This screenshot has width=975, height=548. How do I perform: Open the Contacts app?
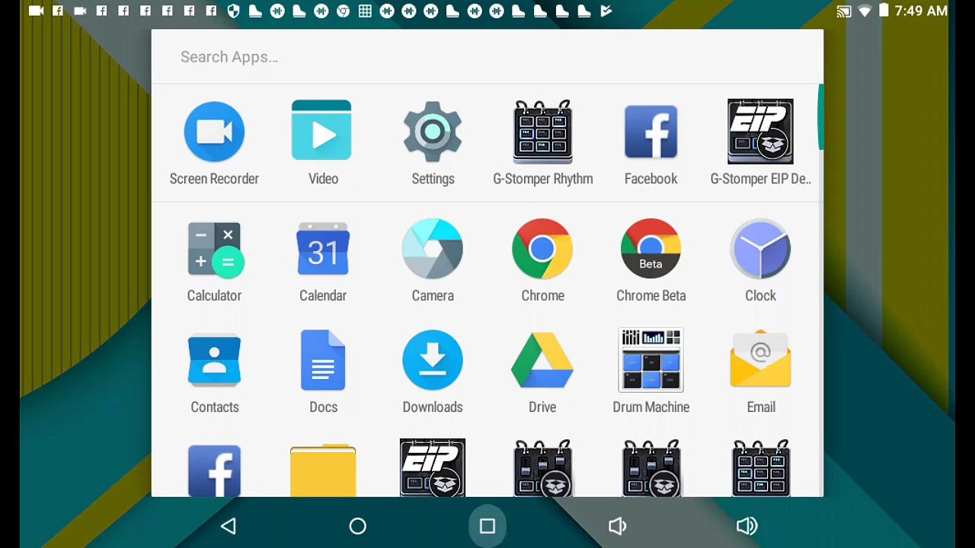click(x=214, y=360)
